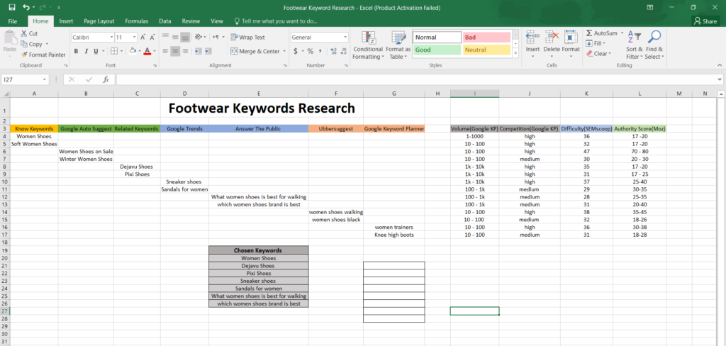Click the Undo arrow icon
726x346 pixels.
pyautogui.click(x=26, y=7)
